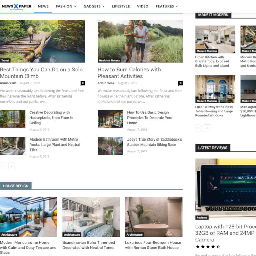Open the Luxe Hallway with Chess Table article
The height and width of the screenshot is (256, 256).
click(x=214, y=111)
